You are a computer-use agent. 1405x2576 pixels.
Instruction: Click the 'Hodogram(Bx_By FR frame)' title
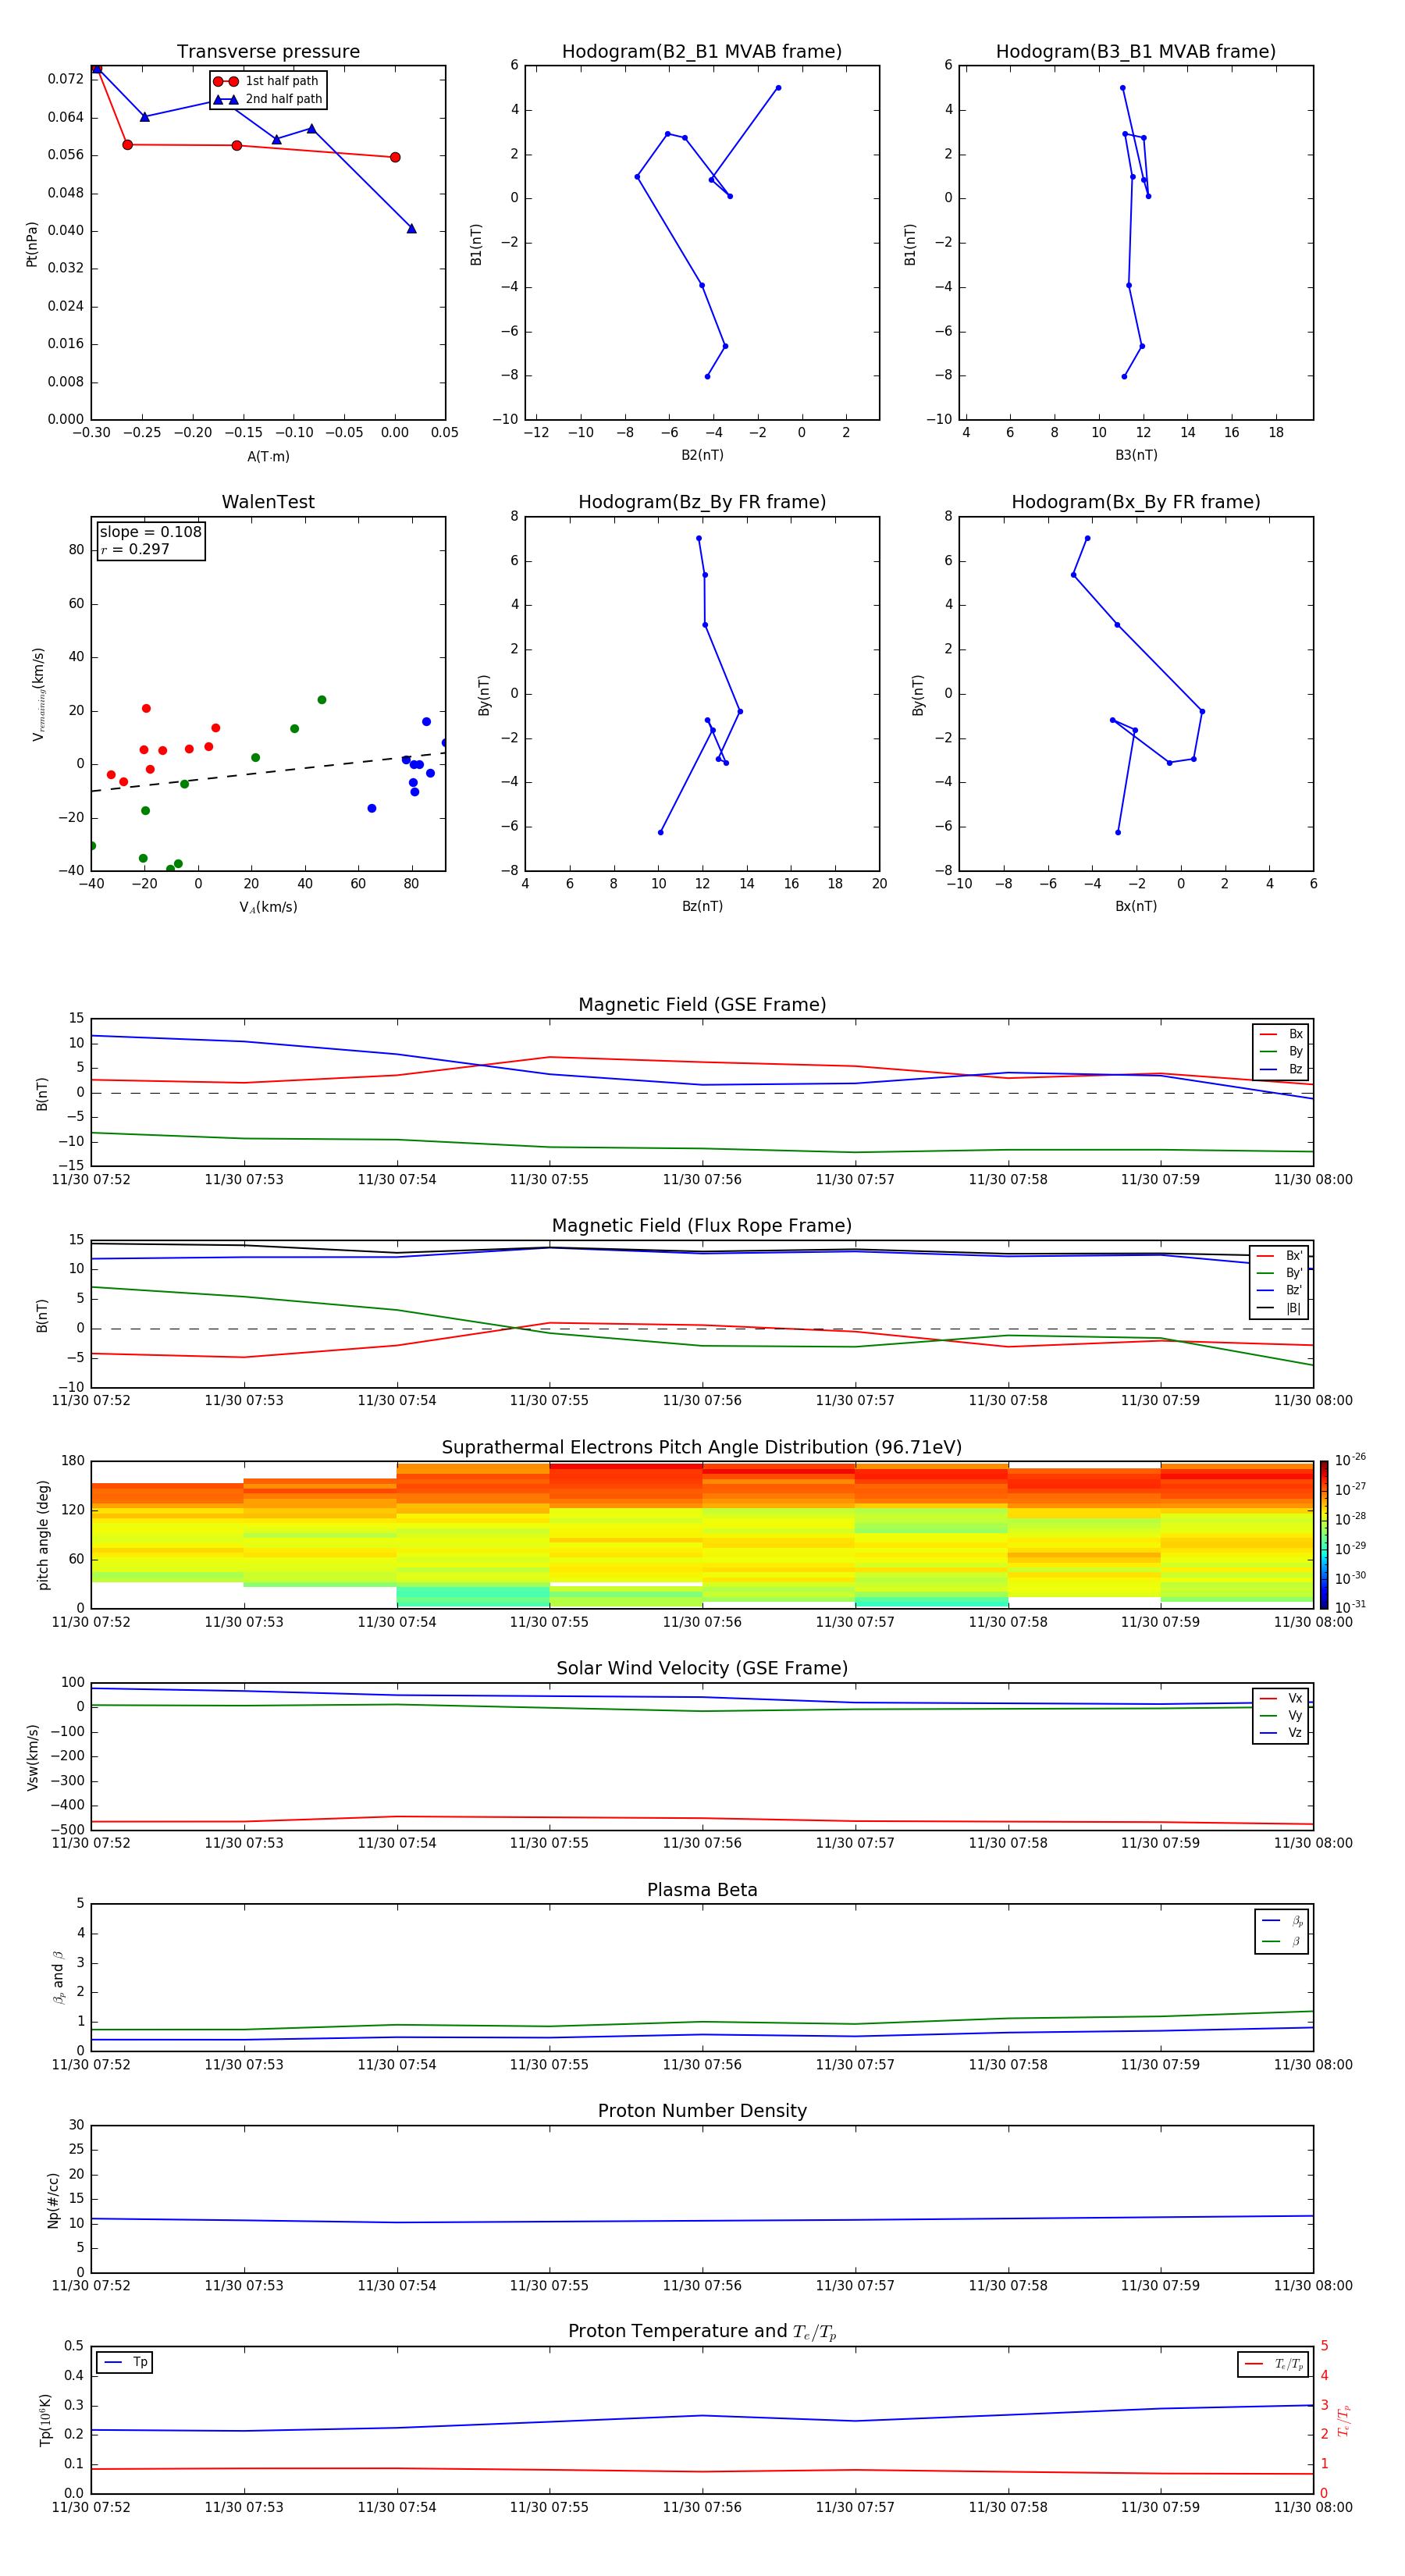coord(1136,502)
